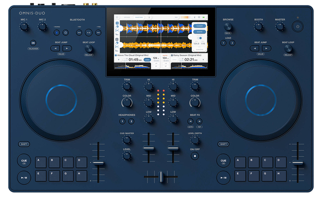Expand the dropdown arrow beside 01:49 time
The height and width of the screenshot is (201, 322).
119,60
